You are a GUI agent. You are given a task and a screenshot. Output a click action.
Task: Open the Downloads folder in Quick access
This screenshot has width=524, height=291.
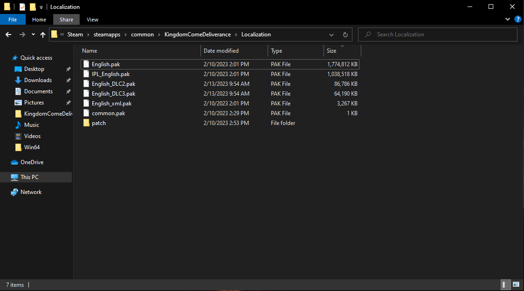coord(38,80)
